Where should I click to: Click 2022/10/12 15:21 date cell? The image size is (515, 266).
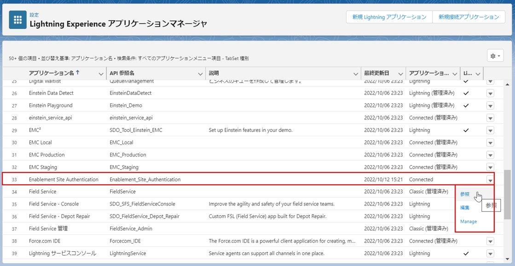pyautogui.click(x=383, y=179)
